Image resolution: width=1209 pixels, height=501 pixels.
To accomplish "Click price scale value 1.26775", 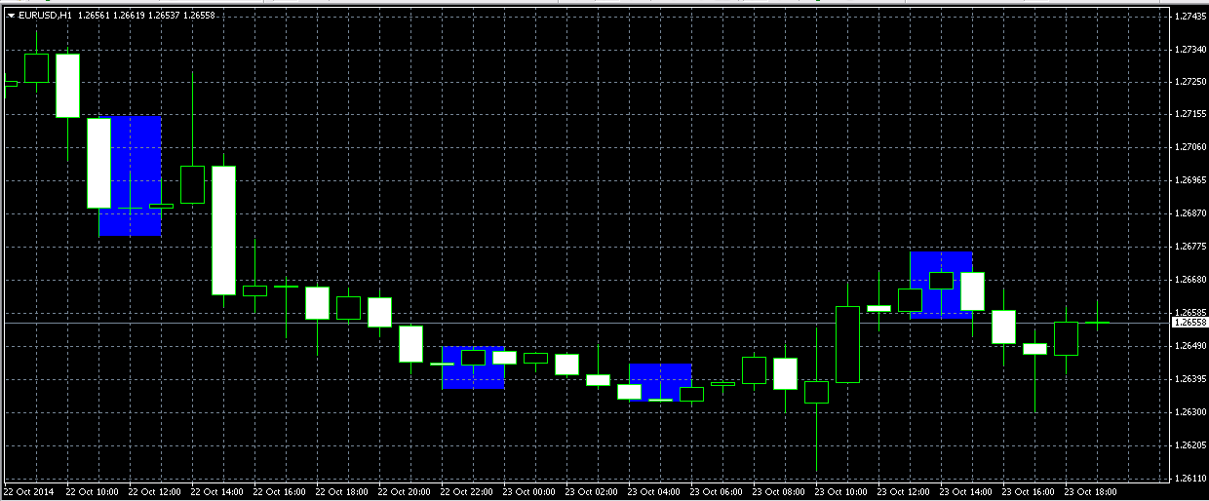I will point(1190,248).
